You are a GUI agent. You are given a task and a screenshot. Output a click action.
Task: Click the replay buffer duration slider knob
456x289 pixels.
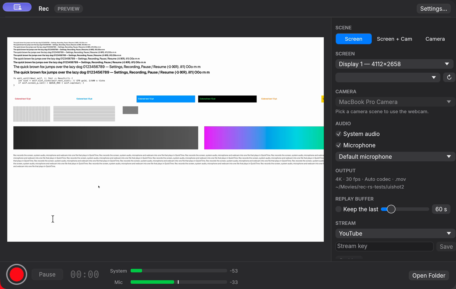(x=391, y=209)
